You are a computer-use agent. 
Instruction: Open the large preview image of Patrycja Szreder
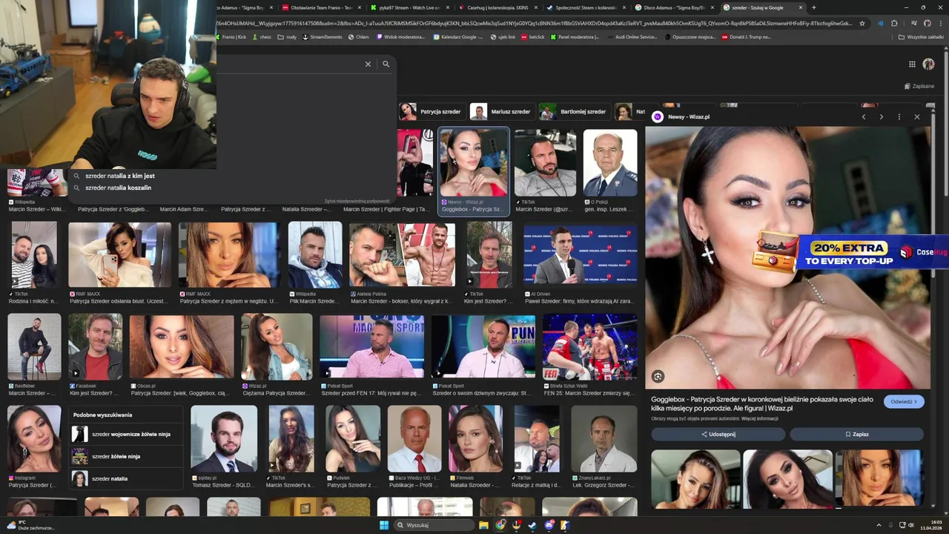[x=787, y=257]
